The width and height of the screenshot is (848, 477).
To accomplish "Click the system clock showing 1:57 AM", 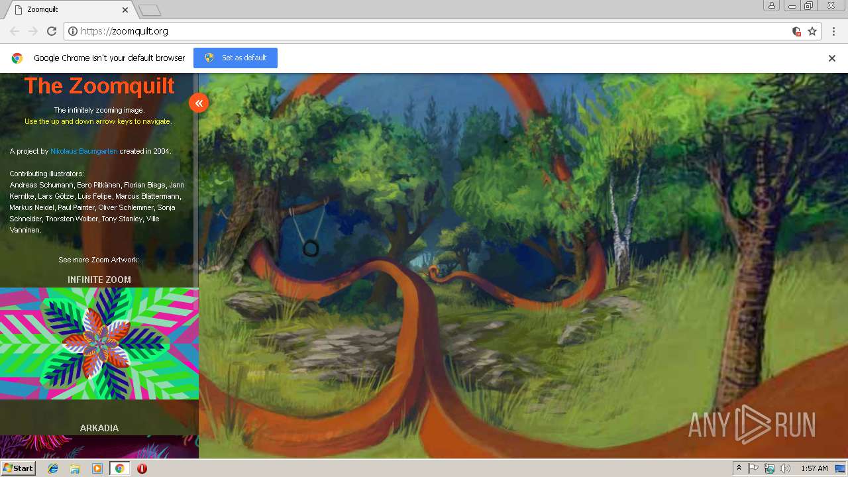I will click(x=814, y=468).
